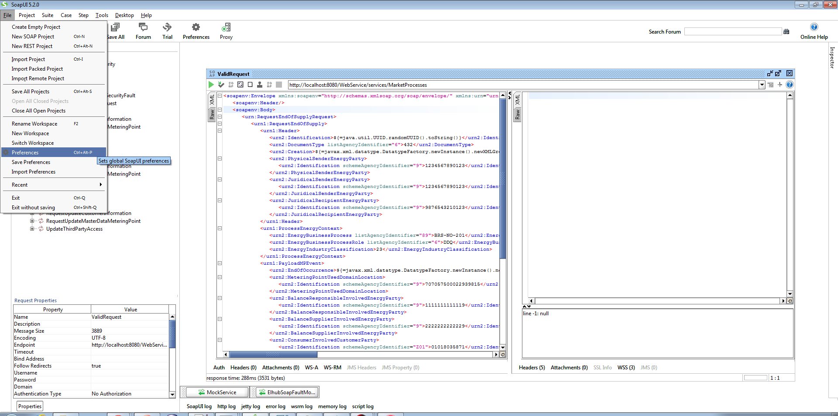Open the MockService window button
This screenshot has height=416, width=838.
[x=217, y=392]
